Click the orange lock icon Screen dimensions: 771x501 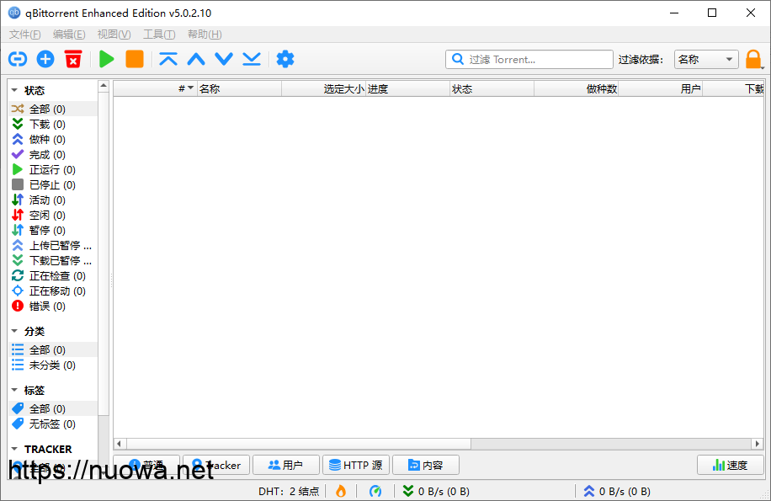click(753, 60)
